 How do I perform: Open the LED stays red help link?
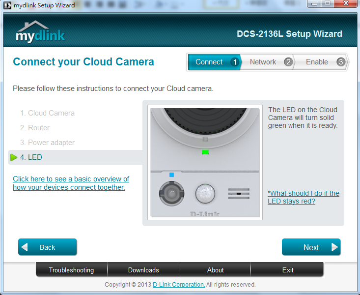(303, 197)
